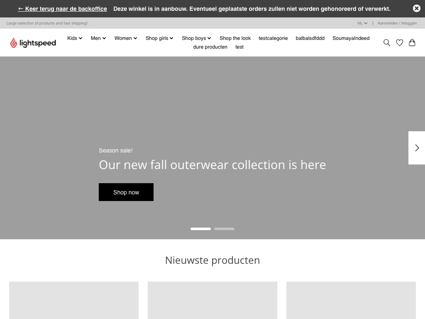
Task: Expand the Men category dropdown
Action: (x=98, y=38)
